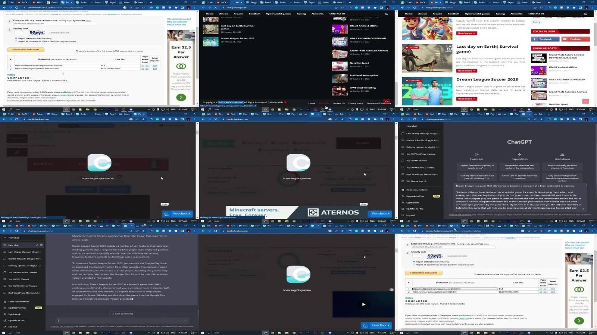Go back in white MCK Gaming browser window
597x335 pixels.
coord(402,7)
